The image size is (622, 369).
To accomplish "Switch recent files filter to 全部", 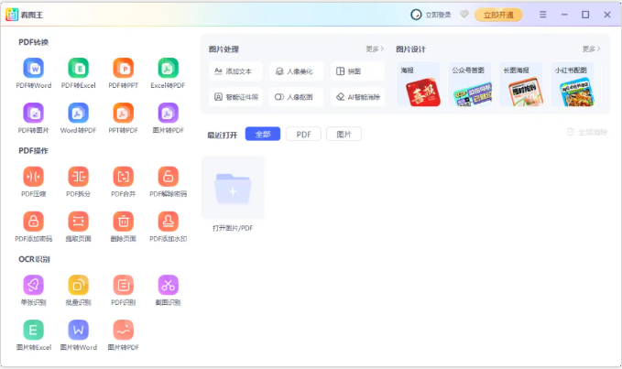I will tap(263, 134).
